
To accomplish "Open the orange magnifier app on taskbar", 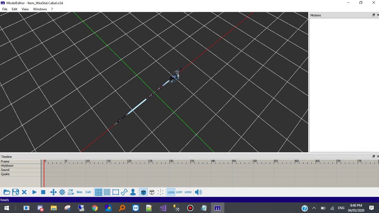I will [122, 208].
